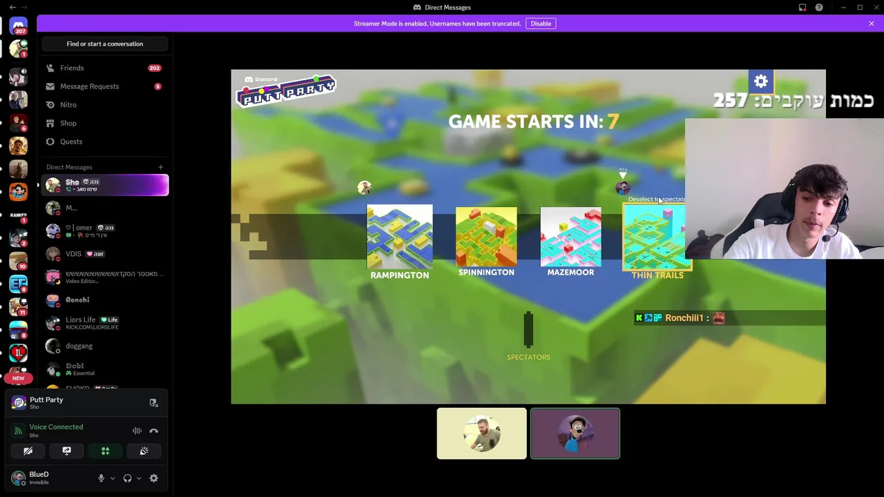
Task: Select the Thin Trails course
Action: pyautogui.click(x=657, y=242)
